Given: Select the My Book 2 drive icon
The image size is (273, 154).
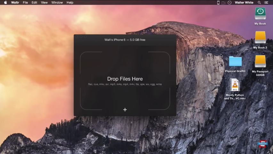Looking at the screenshot, I should pos(260,37).
